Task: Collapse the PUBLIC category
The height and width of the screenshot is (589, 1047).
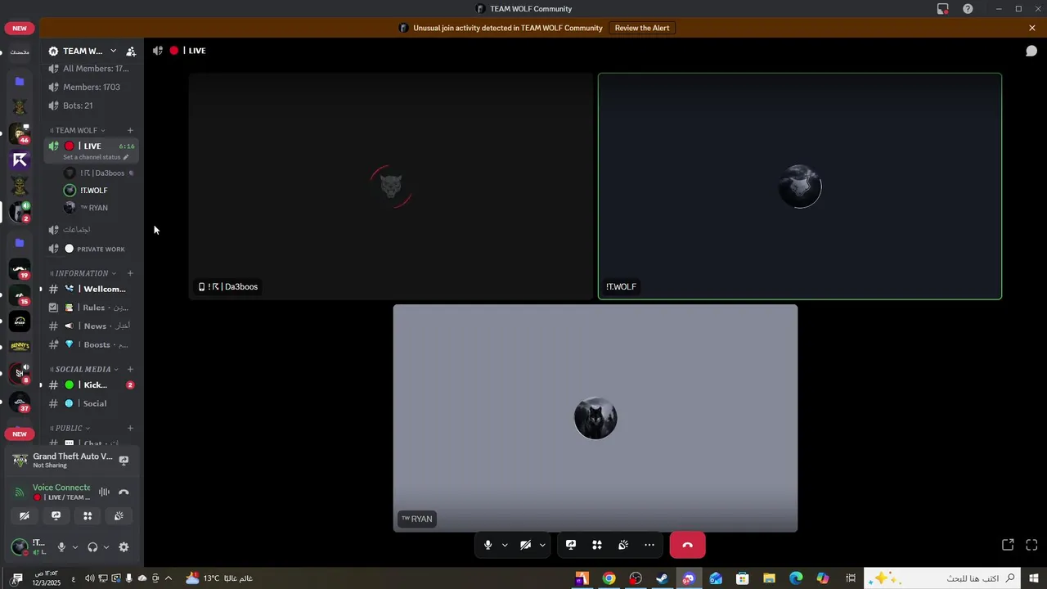Action: [70, 428]
